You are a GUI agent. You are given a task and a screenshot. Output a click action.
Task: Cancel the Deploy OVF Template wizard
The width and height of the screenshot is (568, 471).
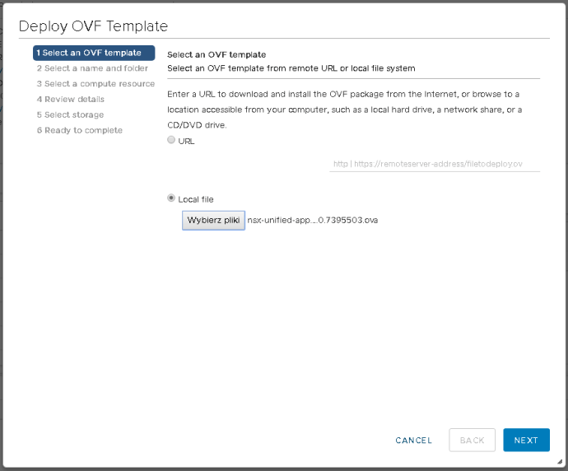point(413,441)
